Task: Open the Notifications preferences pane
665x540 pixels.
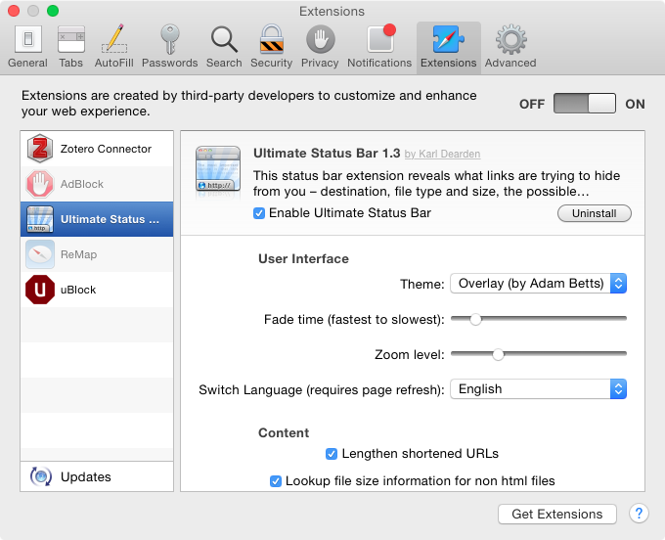Action: [379, 47]
